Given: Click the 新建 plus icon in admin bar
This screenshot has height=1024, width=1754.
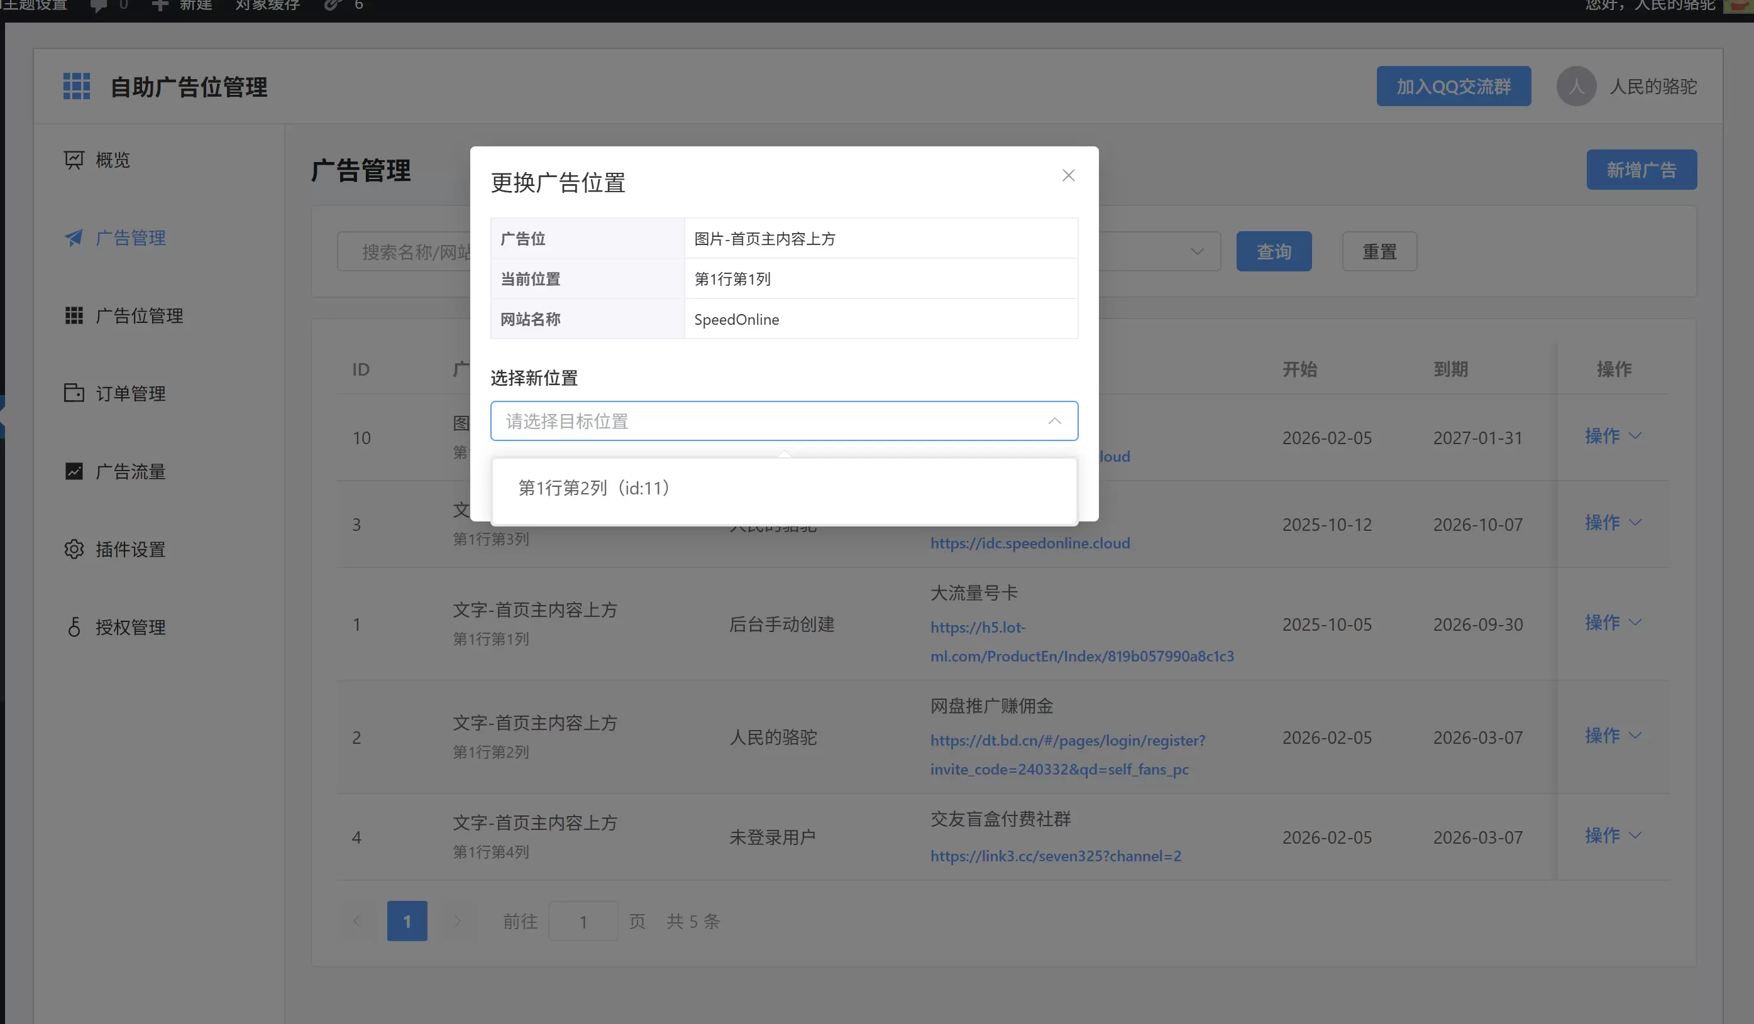Looking at the screenshot, I should pos(160,6).
